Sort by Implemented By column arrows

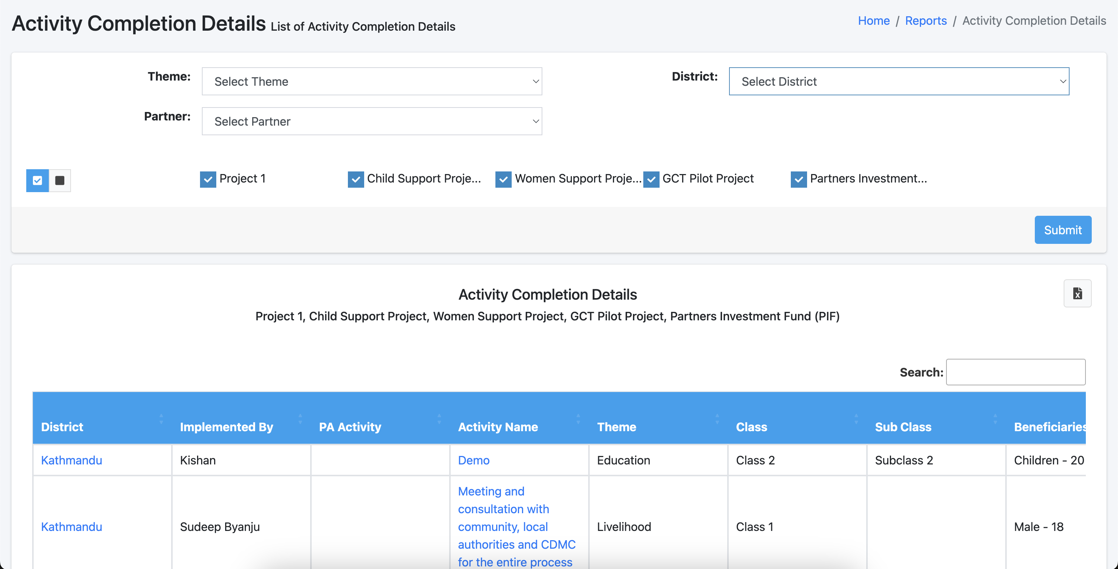coord(300,419)
